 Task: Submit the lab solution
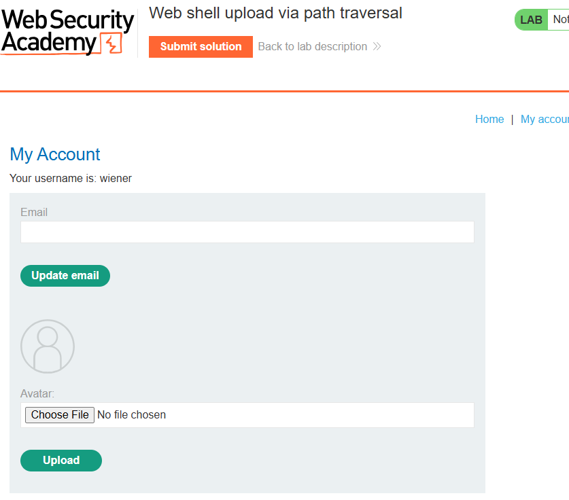[201, 47]
